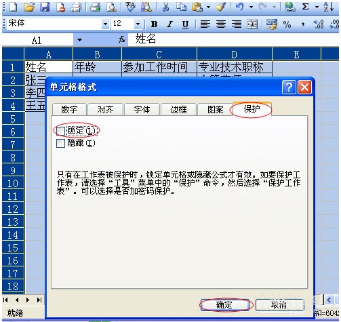Click the Cut scissors icon
341x322 pixels.
(165, 7)
